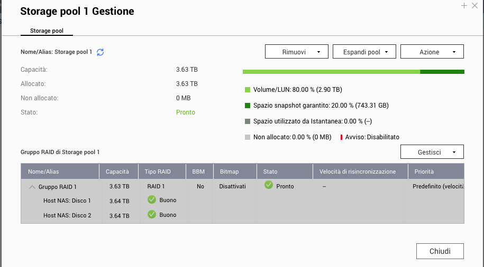The image size is (484, 267).
Task: Click the pool usage bar
Action: click(x=353, y=72)
